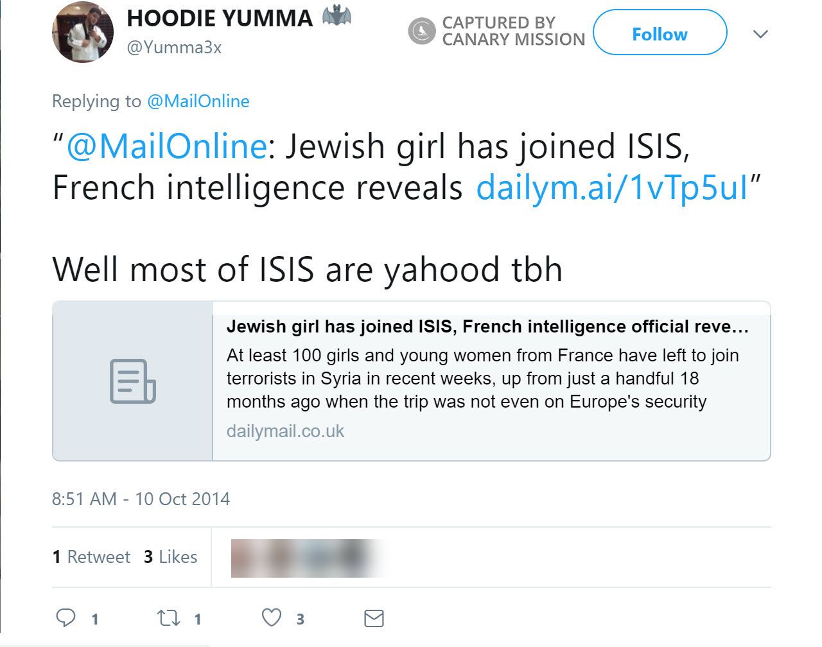Click the heart like icon

point(272,617)
